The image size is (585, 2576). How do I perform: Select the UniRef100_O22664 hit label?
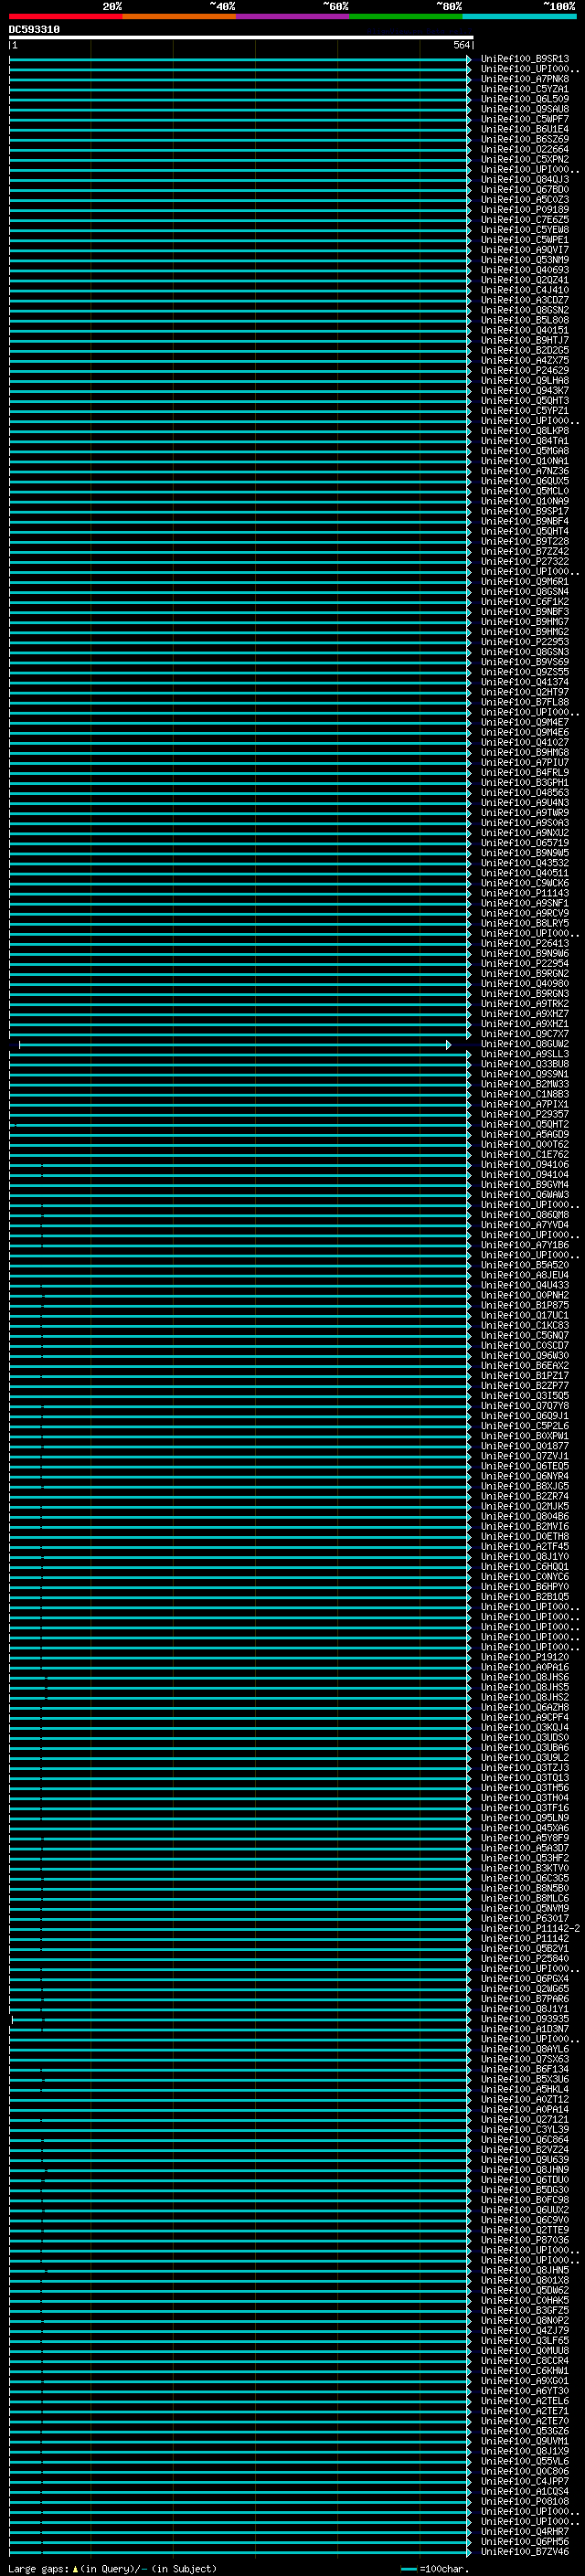[524, 149]
